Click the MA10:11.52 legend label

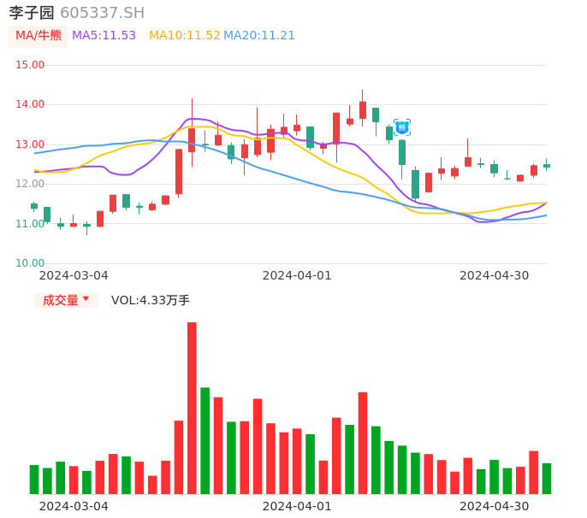[184, 36]
